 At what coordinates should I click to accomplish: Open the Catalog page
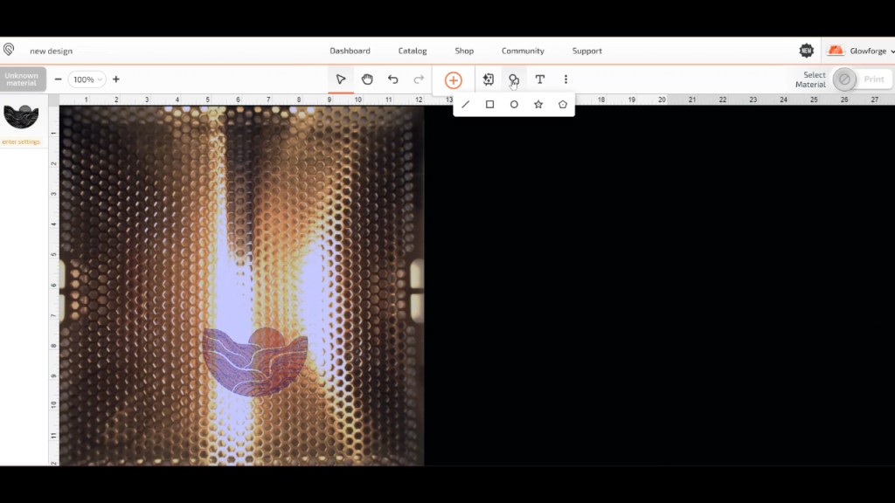pos(413,52)
